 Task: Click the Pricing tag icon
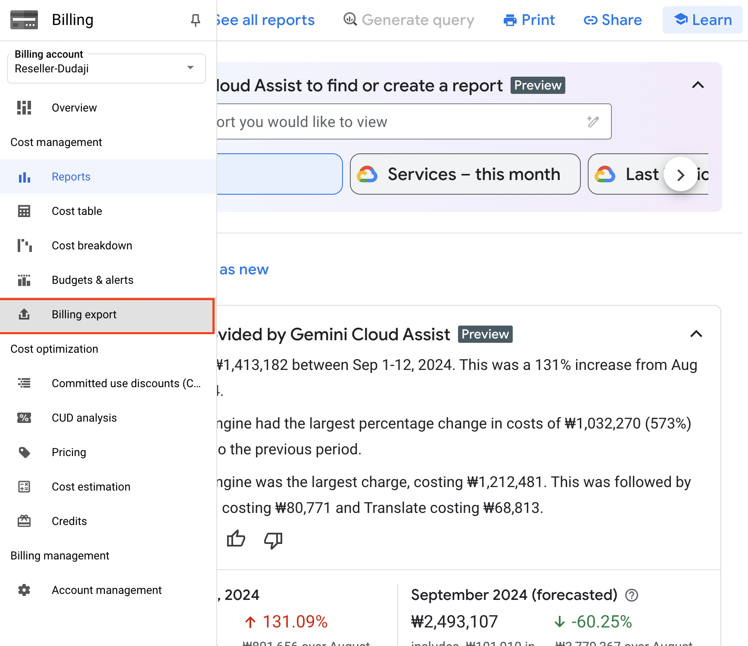tap(25, 452)
